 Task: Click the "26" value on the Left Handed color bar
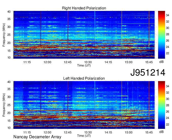pyautogui.click(x=167, y=112)
